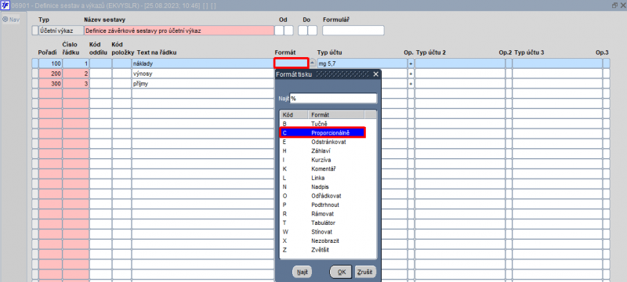Click the Najít search button

(302, 272)
